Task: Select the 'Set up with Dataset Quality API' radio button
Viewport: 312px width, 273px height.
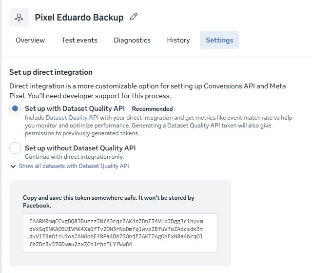Action: tap(15, 109)
